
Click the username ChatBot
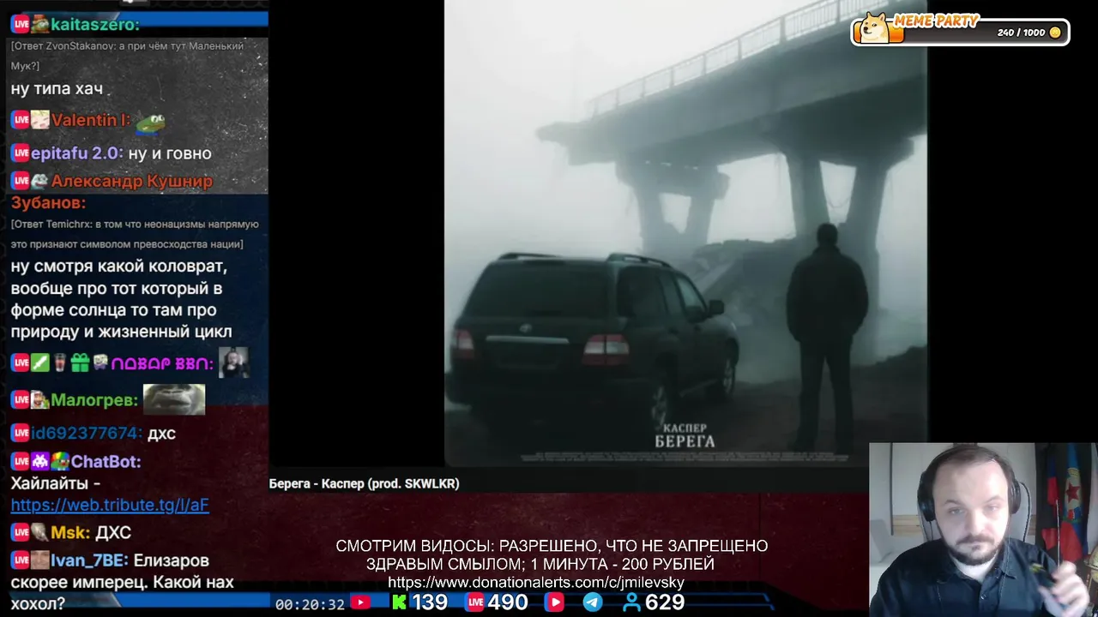[106, 461]
